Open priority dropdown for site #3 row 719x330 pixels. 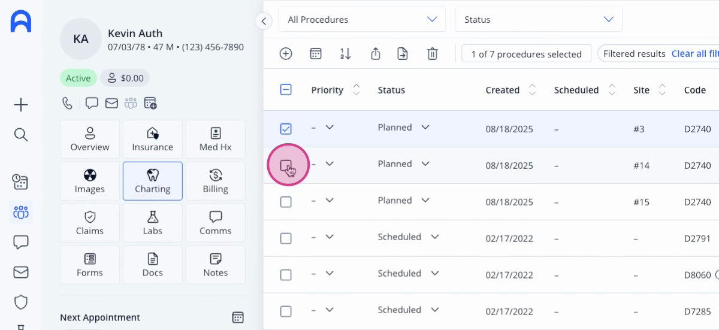[329, 127]
